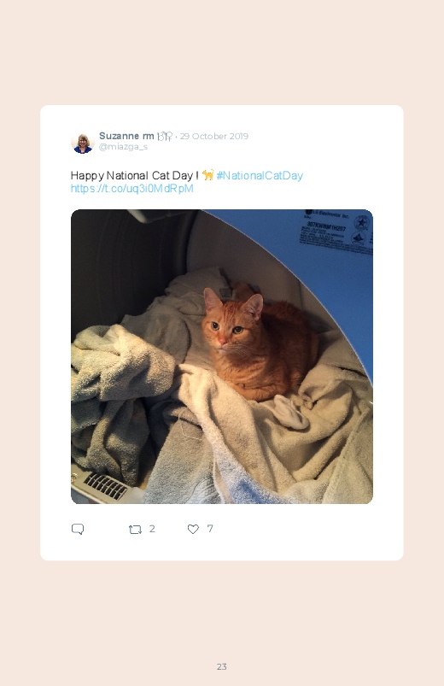
Task: Open the t.co/uq3i0MdRpM link
Action: (x=131, y=189)
